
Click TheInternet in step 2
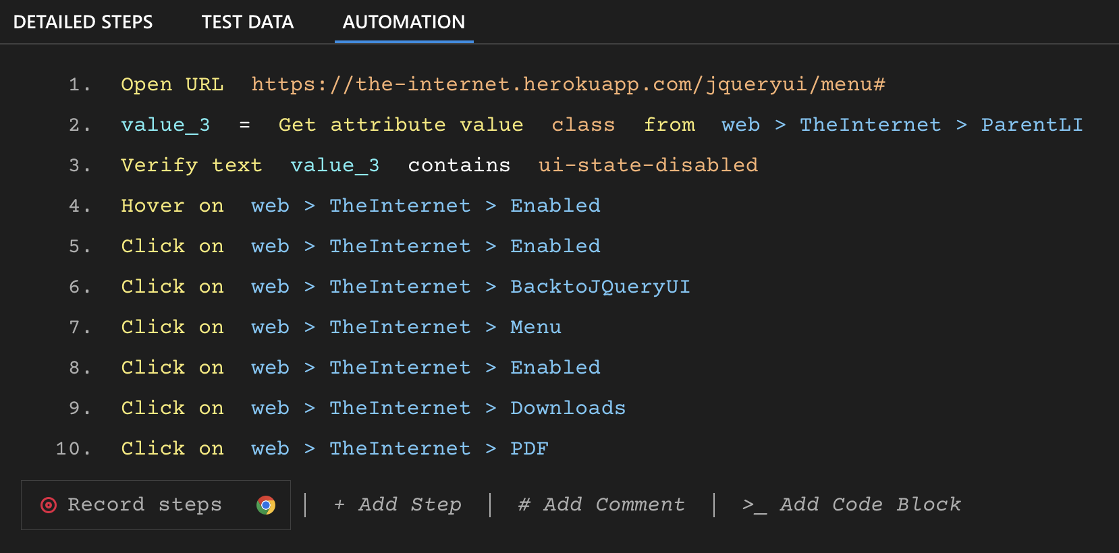tap(870, 125)
